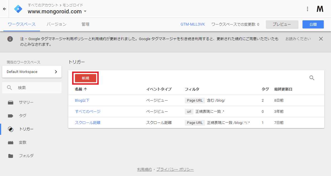Click the トリガー trigger icon in the sidebar
The width and height of the screenshot is (331, 176).
[x=11, y=129]
